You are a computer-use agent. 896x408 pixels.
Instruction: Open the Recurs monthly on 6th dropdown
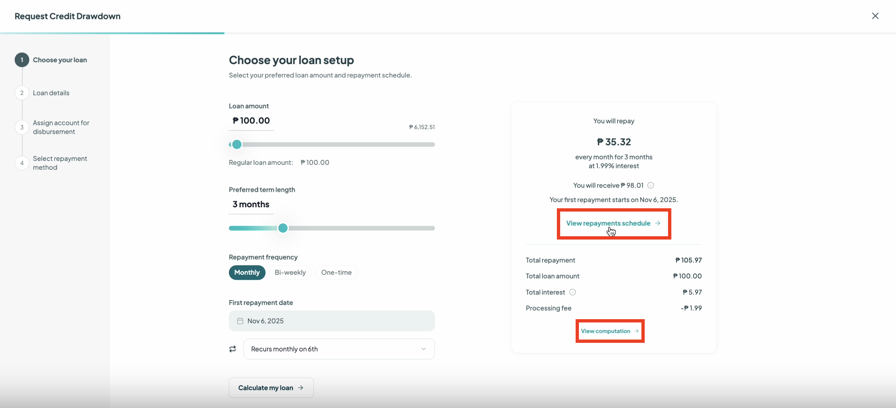(339, 349)
